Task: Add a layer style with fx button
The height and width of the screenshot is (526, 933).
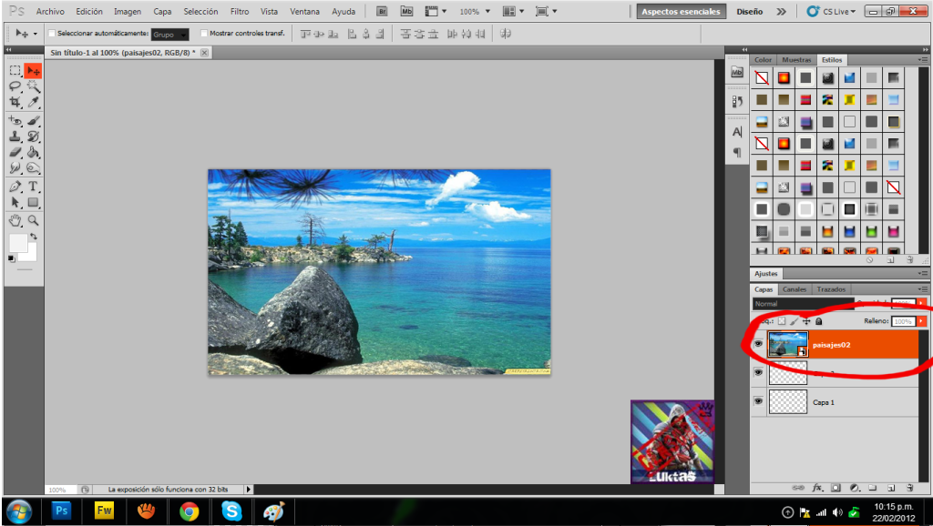Action: [817, 488]
